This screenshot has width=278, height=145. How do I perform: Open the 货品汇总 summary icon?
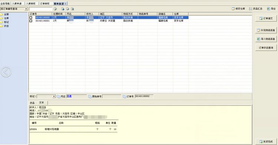tap(251, 9)
